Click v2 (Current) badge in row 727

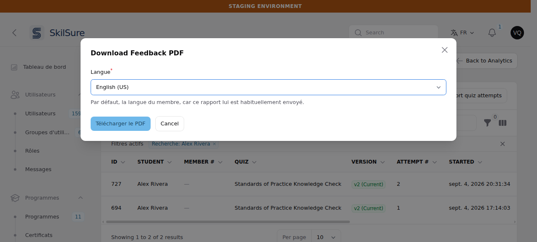[368, 184]
